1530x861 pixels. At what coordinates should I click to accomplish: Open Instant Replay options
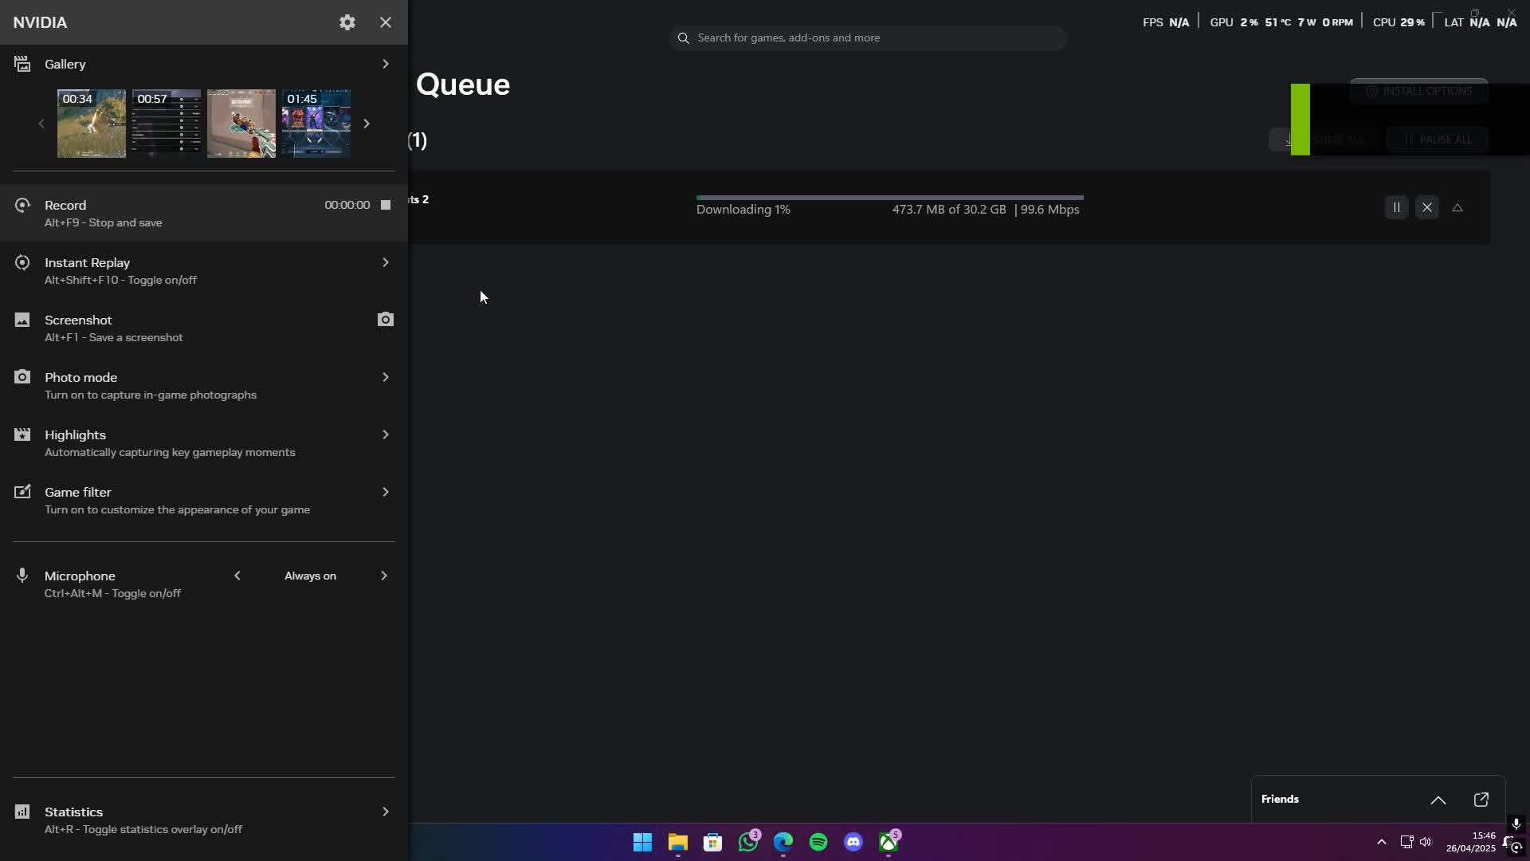[204, 270]
